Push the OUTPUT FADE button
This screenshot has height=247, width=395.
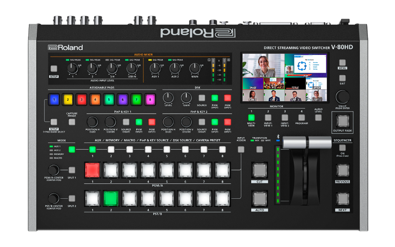pyautogui.click(x=343, y=121)
